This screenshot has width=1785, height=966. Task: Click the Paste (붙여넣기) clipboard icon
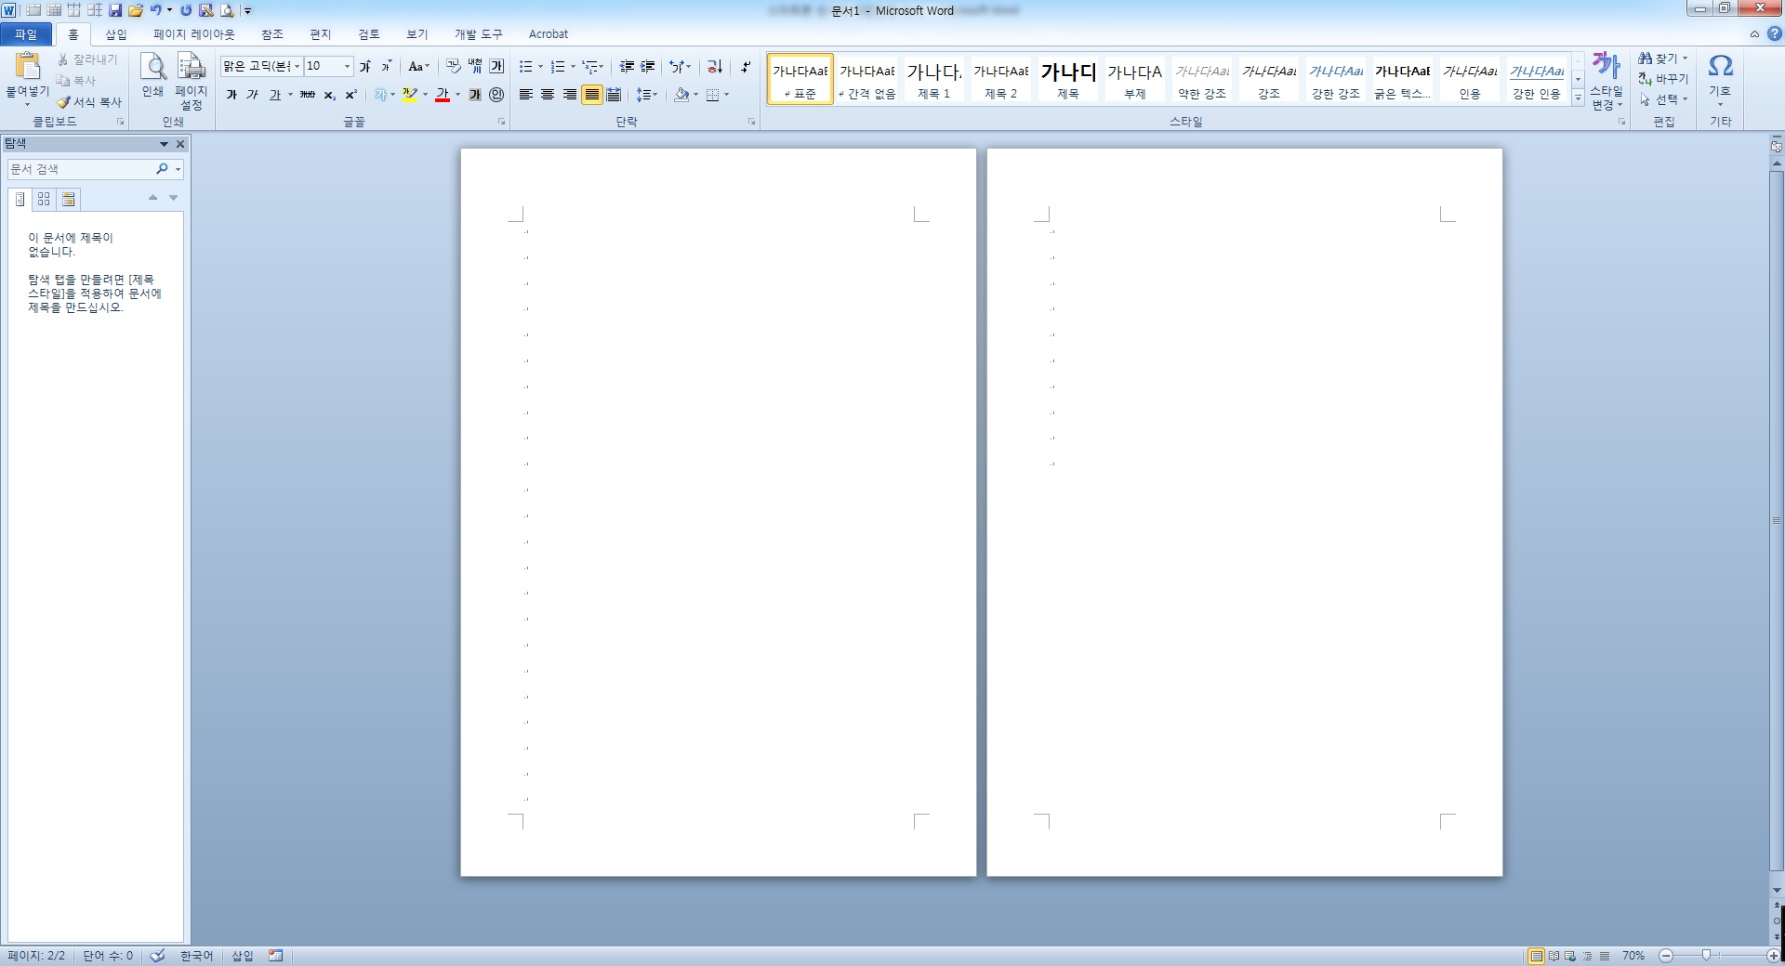pyautogui.click(x=28, y=65)
